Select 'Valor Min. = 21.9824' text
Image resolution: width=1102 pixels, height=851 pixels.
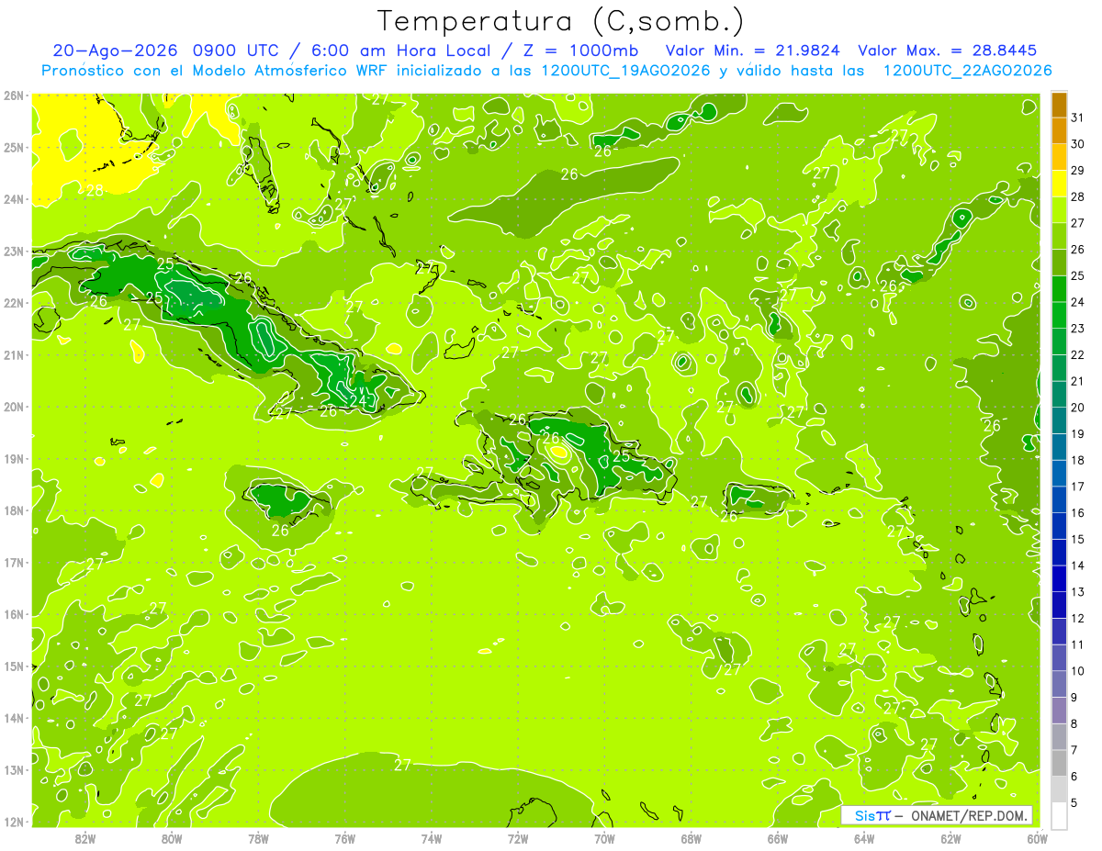753,50
